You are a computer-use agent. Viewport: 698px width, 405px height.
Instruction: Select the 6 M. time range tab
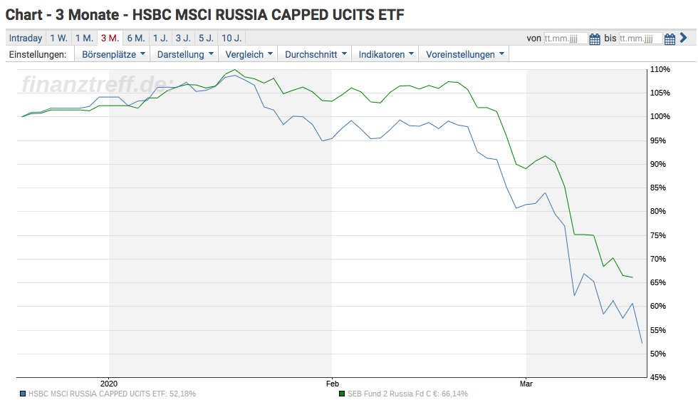point(135,39)
